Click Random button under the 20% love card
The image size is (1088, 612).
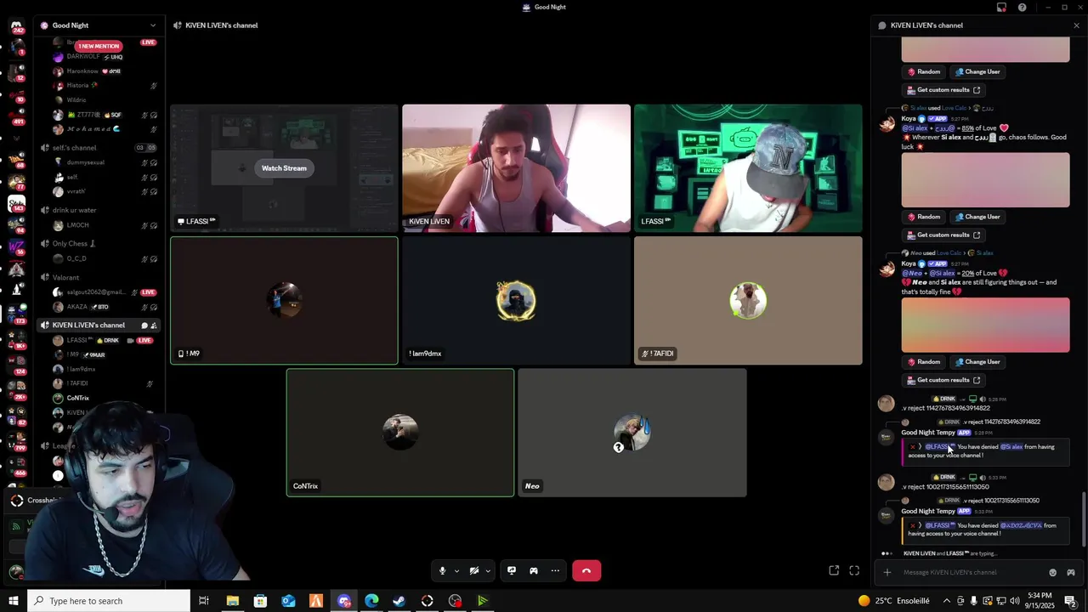click(x=924, y=362)
